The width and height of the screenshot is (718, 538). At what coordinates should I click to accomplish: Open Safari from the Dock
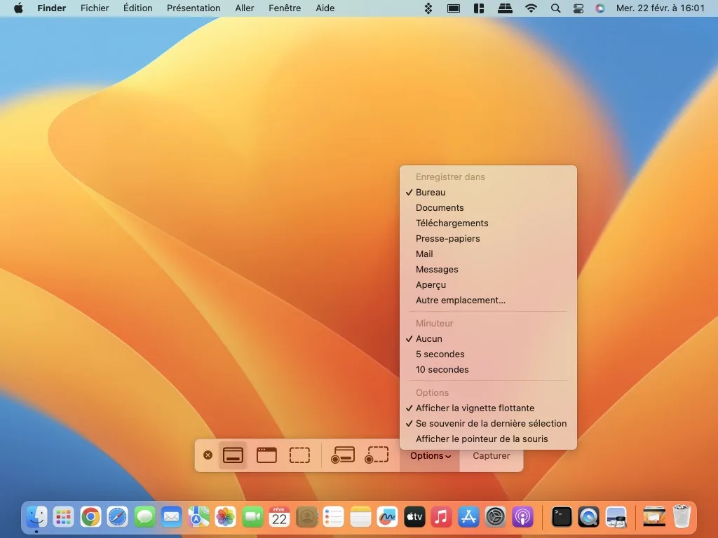[117, 517]
